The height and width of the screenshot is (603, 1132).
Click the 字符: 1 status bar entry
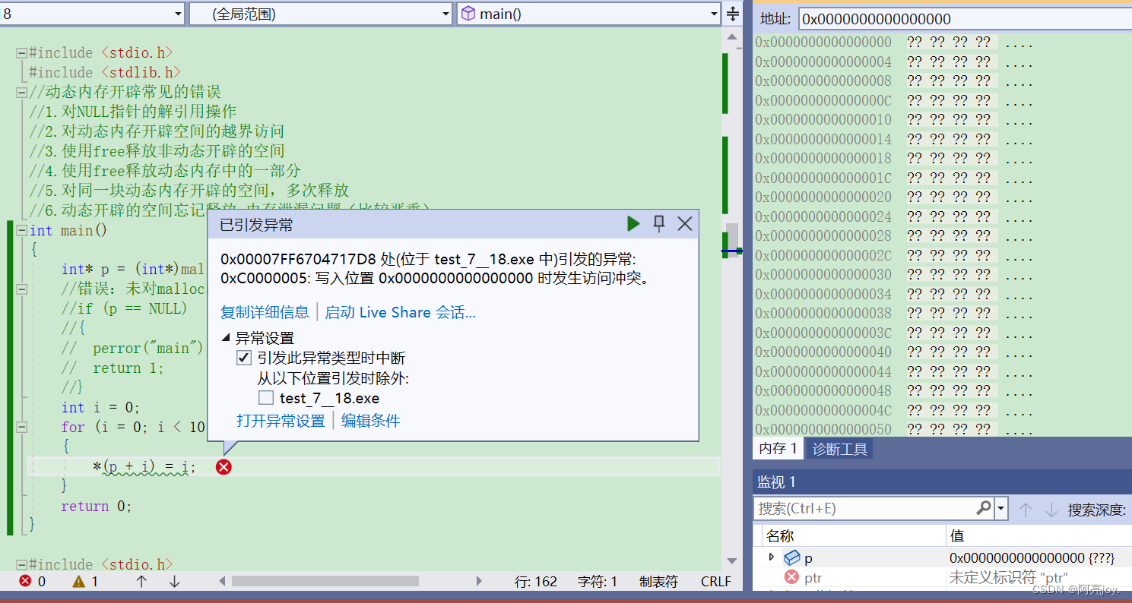[x=598, y=581]
